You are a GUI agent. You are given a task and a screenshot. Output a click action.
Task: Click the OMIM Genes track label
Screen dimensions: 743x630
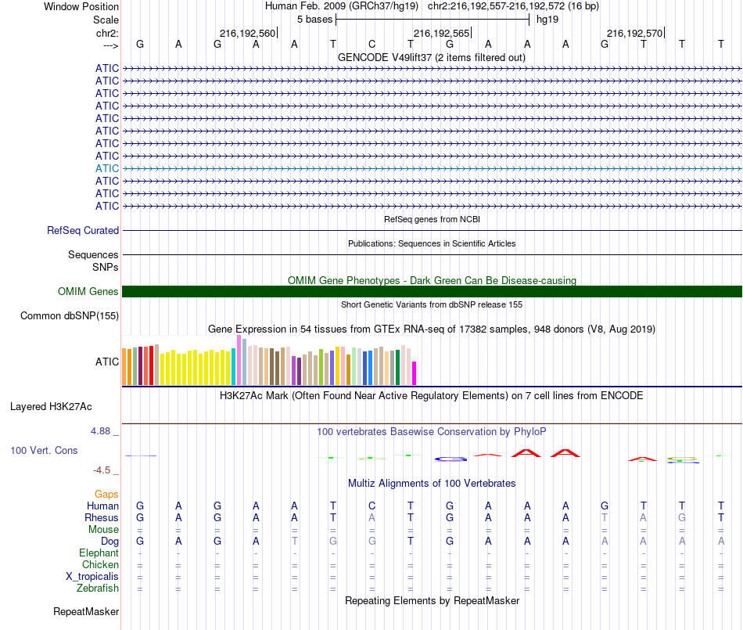pyautogui.click(x=88, y=292)
